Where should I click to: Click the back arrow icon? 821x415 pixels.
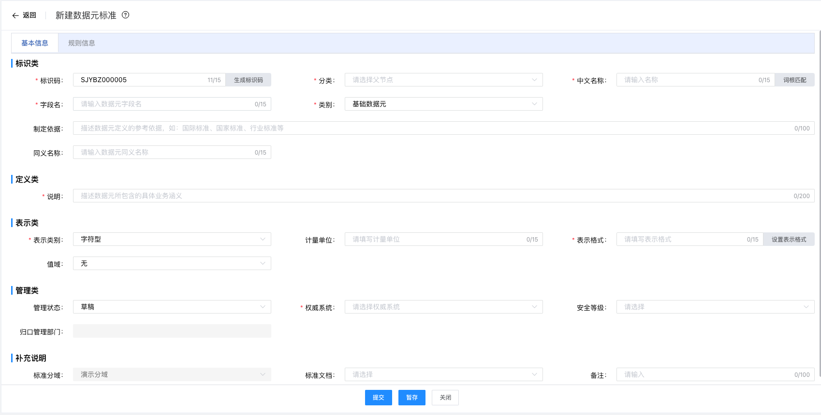(x=15, y=15)
